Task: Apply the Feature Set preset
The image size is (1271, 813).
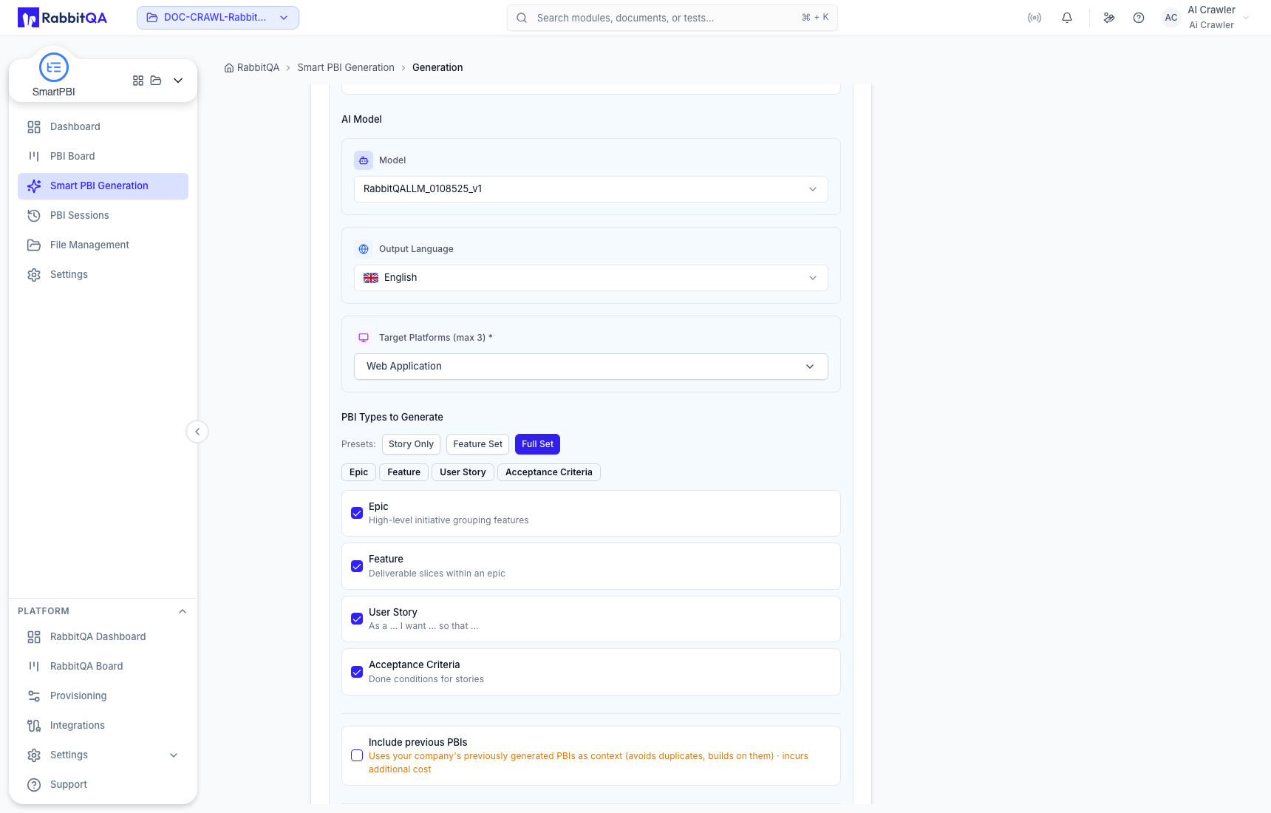Action: [x=477, y=444]
